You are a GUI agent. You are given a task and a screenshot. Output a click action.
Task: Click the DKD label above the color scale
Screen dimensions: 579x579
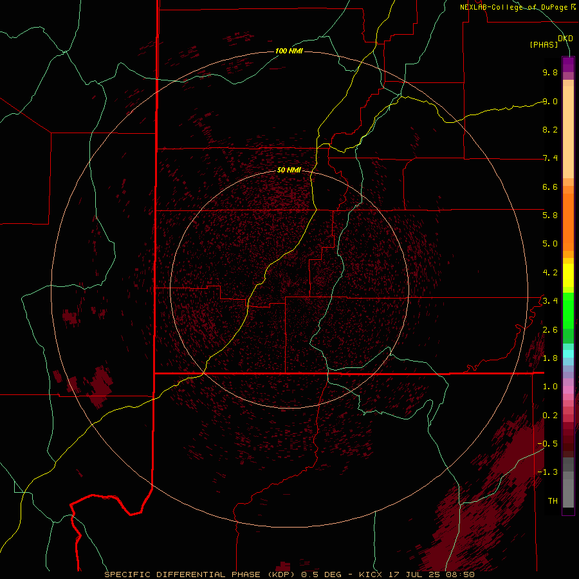click(565, 39)
